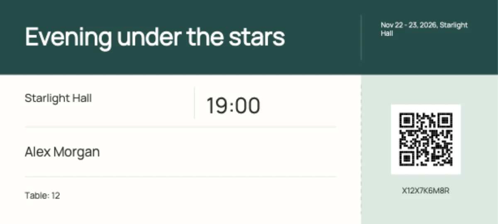Select the "Table: 12" text
Image resolution: width=498 pixels, height=224 pixels.
click(x=42, y=195)
